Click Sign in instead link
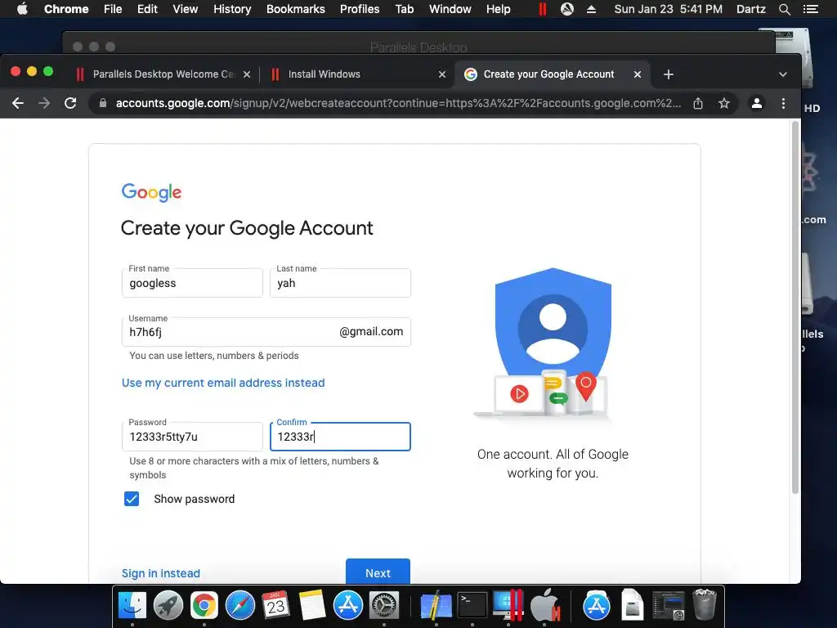The image size is (837, 628). click(161, 573)
